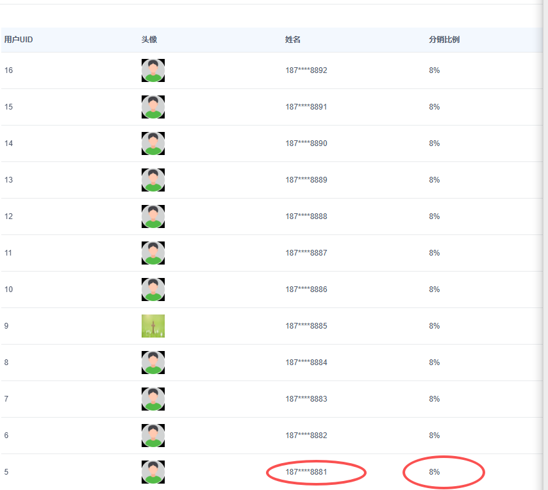Click UID value 12
548x490 pixels.
[8, 216]
